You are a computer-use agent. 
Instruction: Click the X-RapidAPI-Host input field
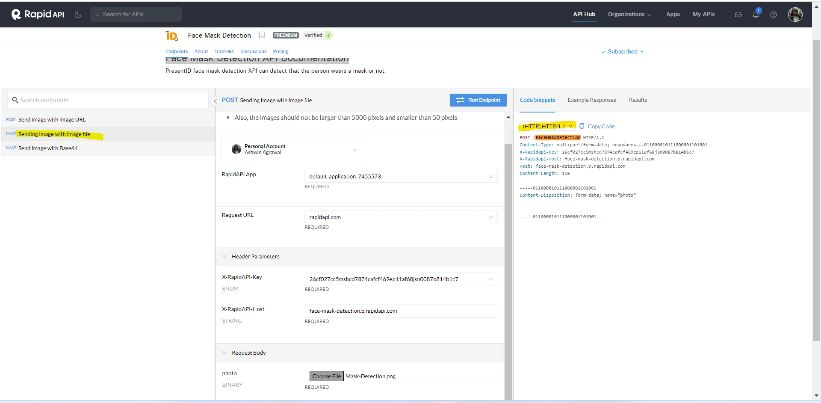[x=401, y=311]
